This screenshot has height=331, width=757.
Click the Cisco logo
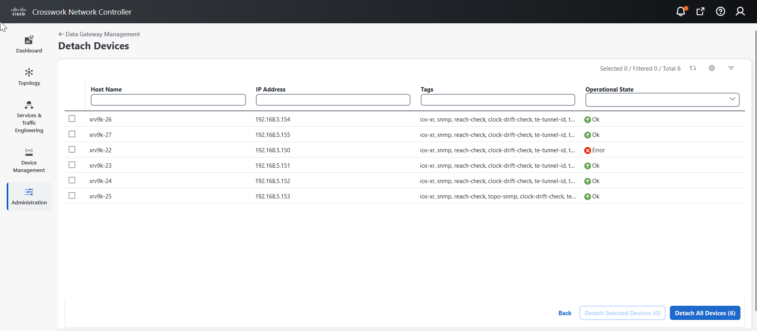19,11
